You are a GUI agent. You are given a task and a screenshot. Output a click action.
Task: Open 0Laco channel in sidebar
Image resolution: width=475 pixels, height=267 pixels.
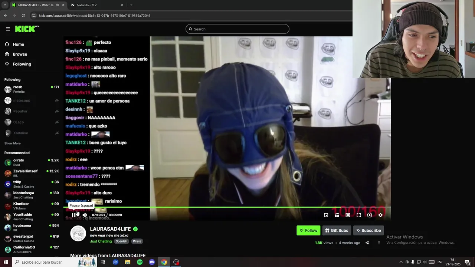coord(32,122)
